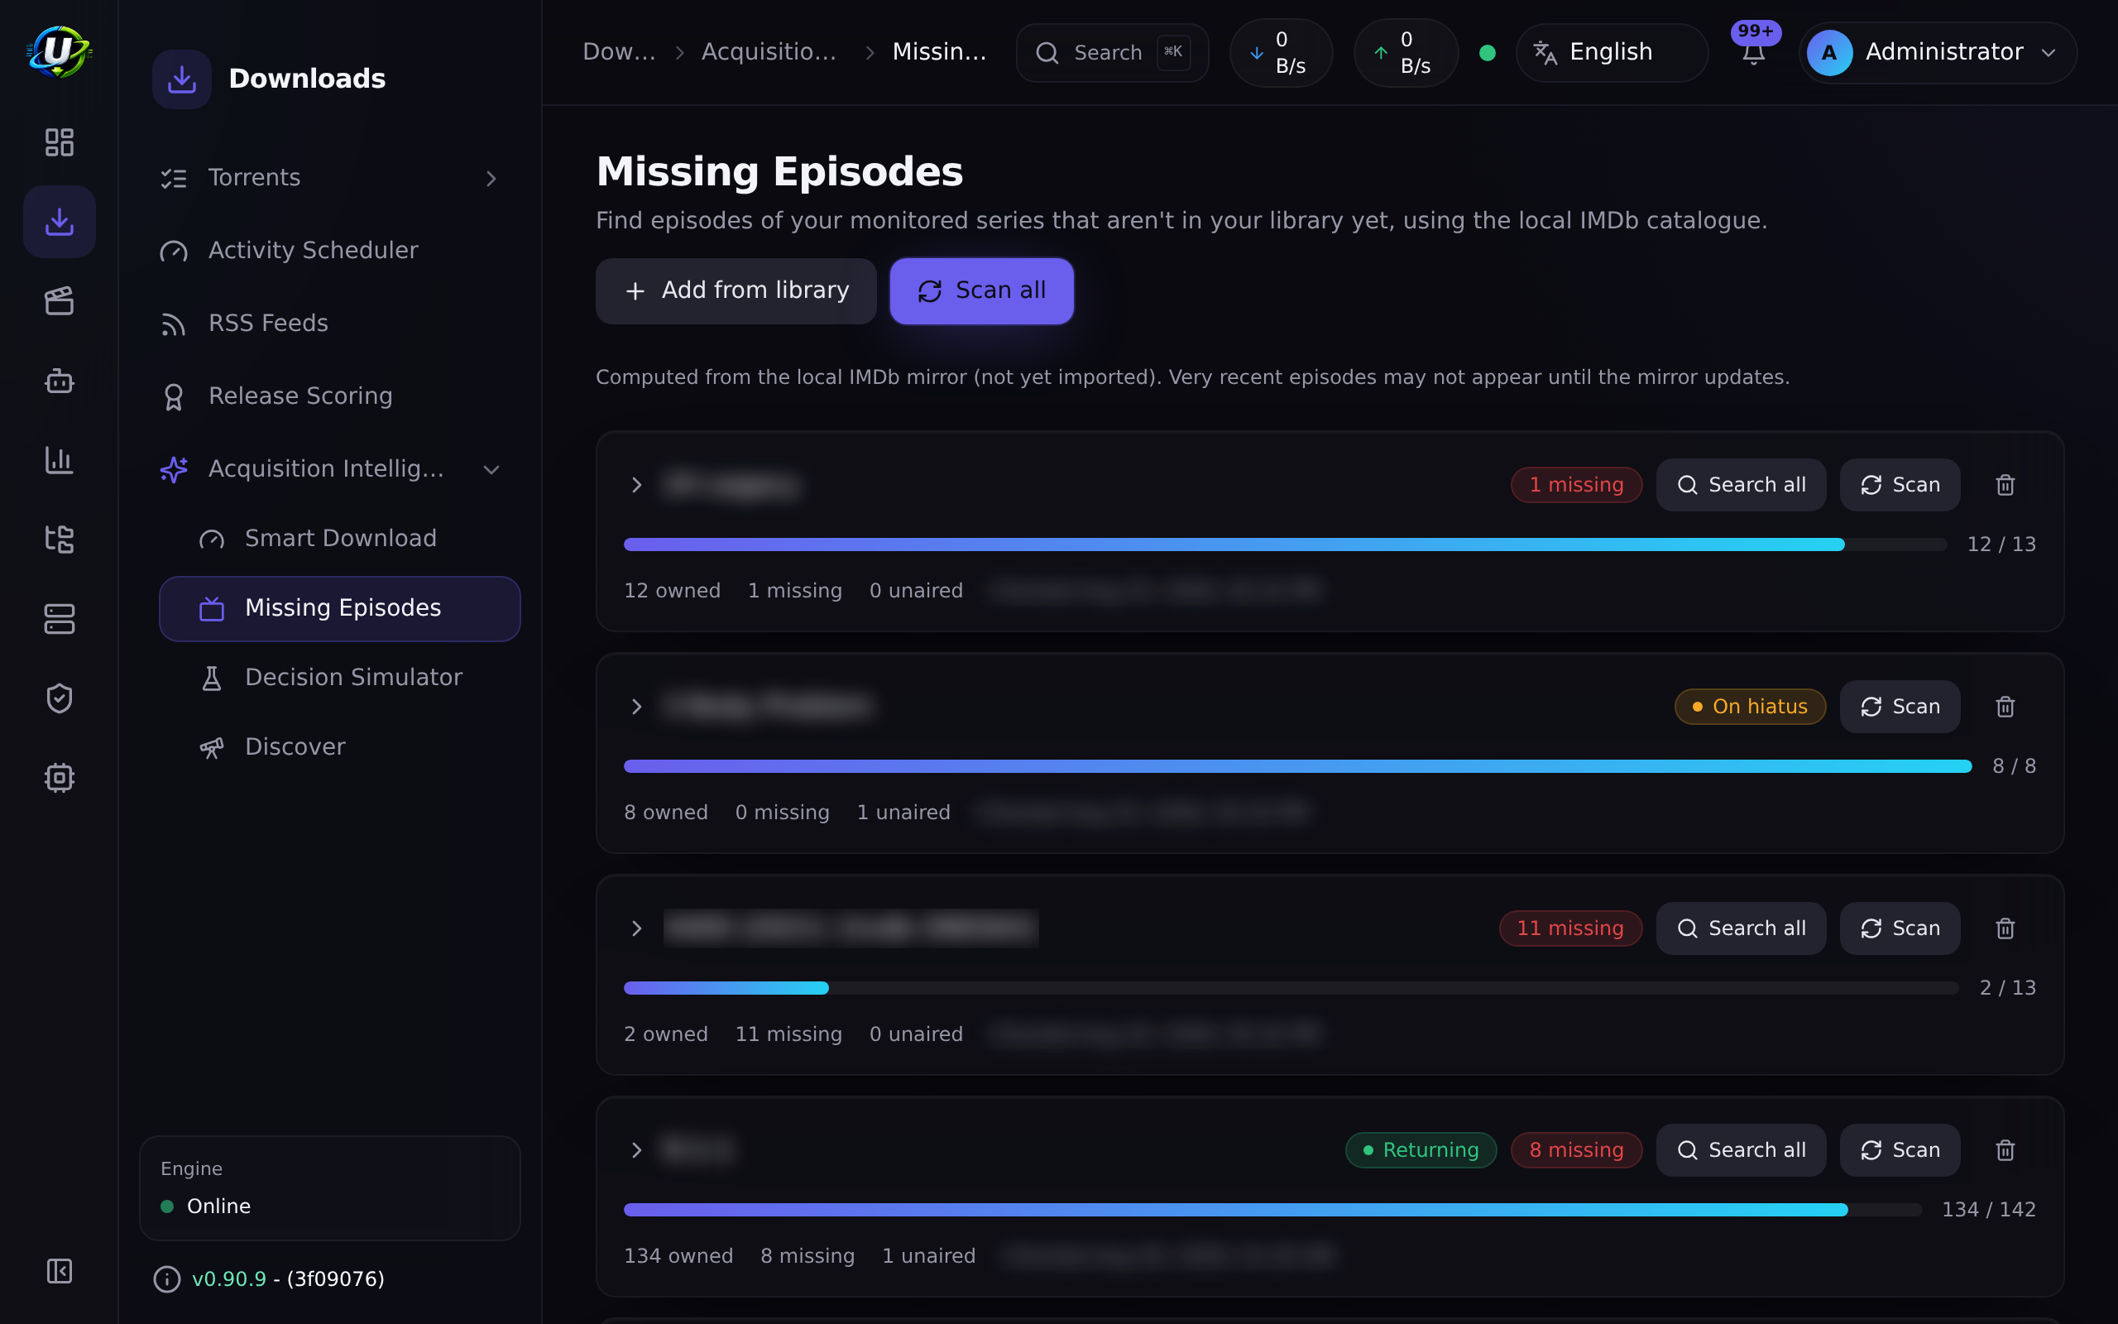This screenshot has width=2118, height=1324.
Task: Open the dashboard grid icon in left rail
Action: [59, 142]
